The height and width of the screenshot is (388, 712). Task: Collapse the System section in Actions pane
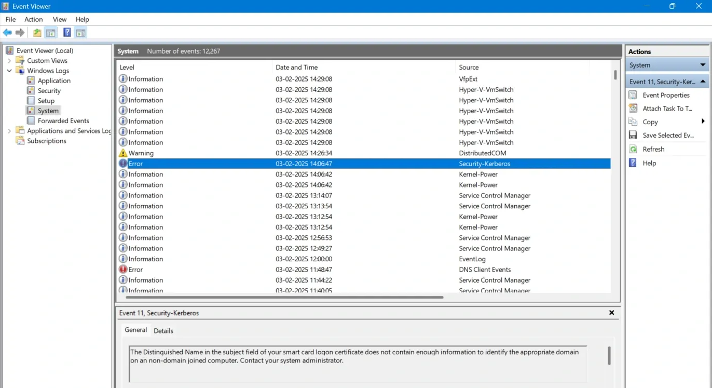703,65
